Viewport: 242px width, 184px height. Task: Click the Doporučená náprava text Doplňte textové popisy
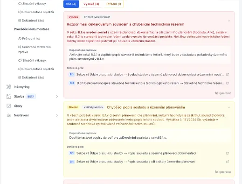click(118, 138)
